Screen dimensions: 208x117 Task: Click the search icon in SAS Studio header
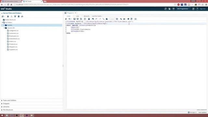[x=165, y=9]
